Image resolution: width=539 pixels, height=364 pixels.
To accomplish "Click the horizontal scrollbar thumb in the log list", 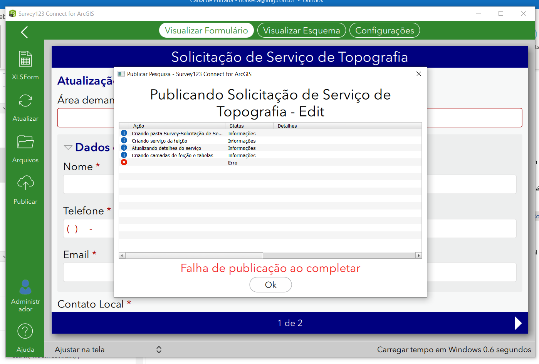I will click(x=194, y=255).
